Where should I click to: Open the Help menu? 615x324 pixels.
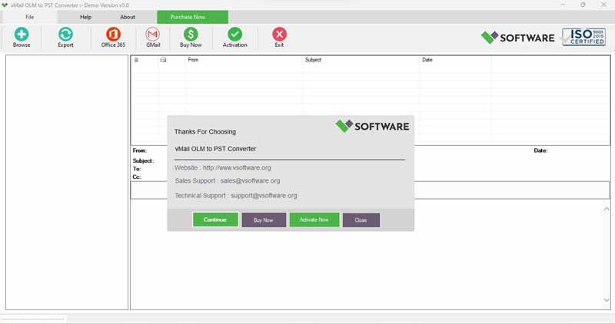pyautogui.click(x=85, y=17)
